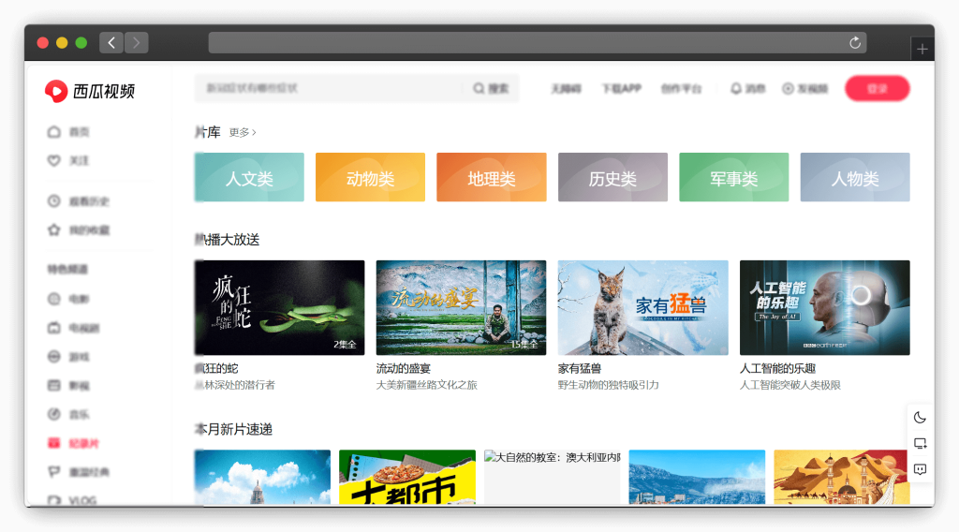
Task: Click the 流动的盛宴 title text
Action: click(x=403, y=369)
